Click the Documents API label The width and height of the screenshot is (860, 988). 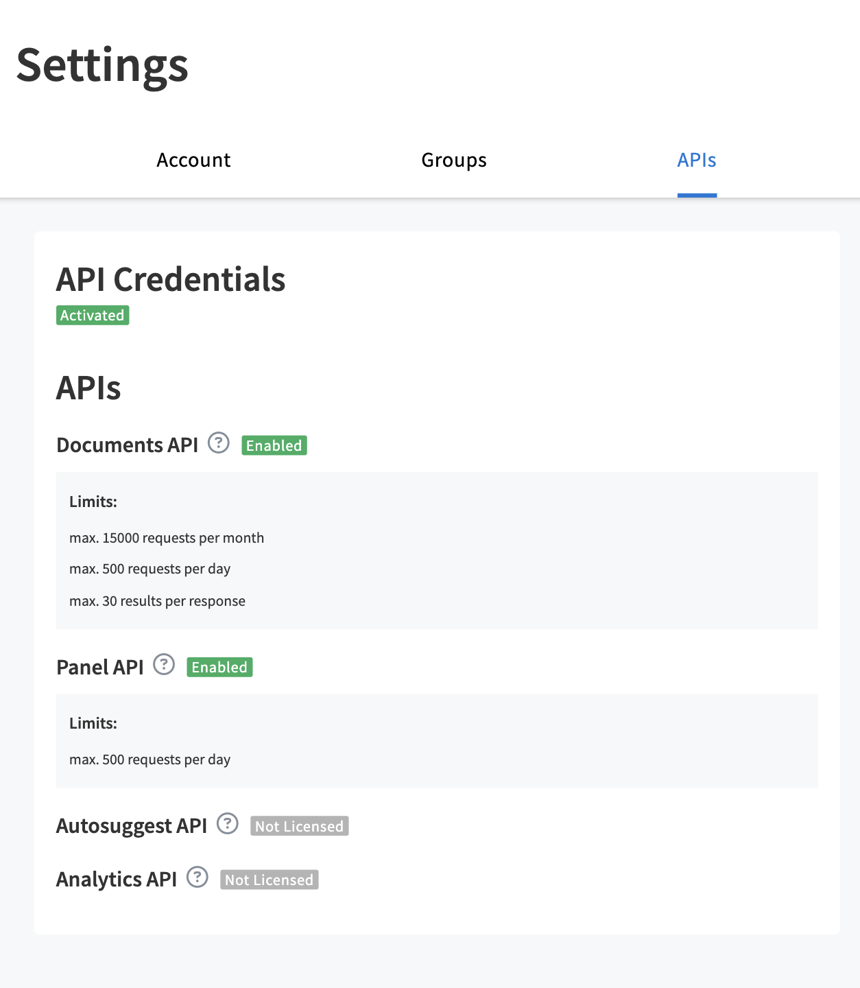128,445
